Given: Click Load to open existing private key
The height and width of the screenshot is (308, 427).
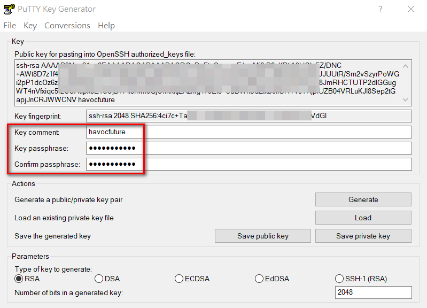Looking at the screenshot, I should [x=363, y=218].
